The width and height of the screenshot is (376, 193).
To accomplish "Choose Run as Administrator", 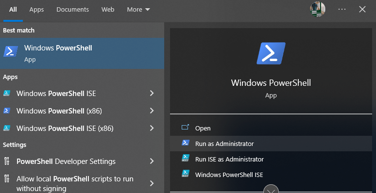I will click(271, 144).
